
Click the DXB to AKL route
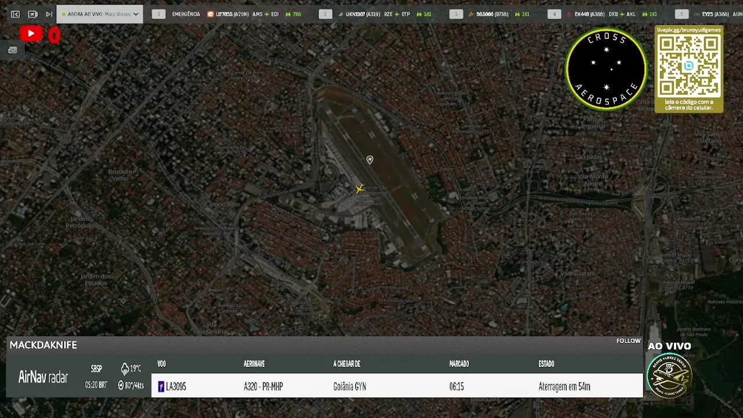[x=622, y=14]
